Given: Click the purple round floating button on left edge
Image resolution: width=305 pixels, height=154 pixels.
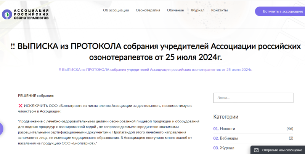Looking at the screenshot, I should coord(1,129).
